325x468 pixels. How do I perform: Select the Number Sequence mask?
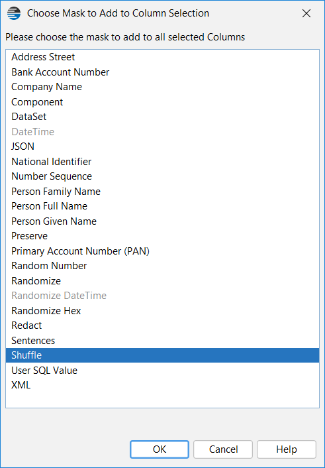tap(162, 176)
